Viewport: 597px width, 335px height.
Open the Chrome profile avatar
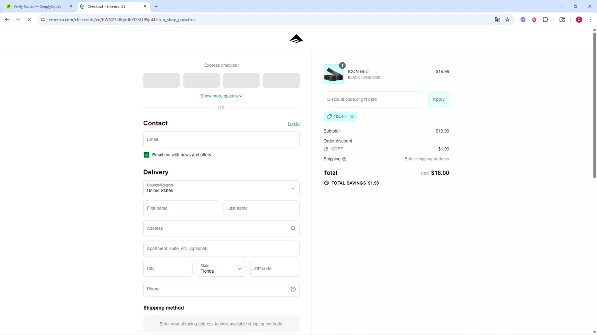tap(579, 19)
